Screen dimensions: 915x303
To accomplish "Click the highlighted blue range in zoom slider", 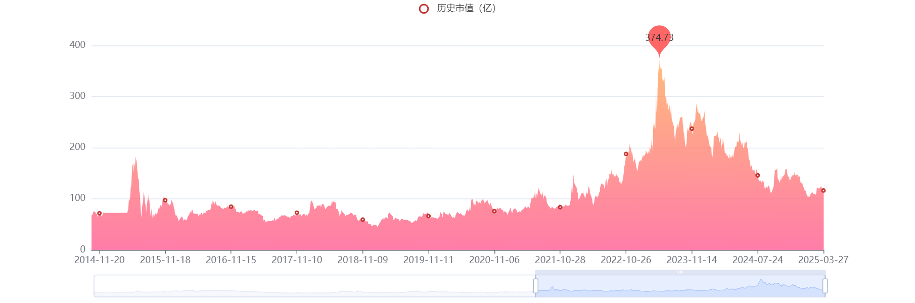I will [x=680, y=286].
